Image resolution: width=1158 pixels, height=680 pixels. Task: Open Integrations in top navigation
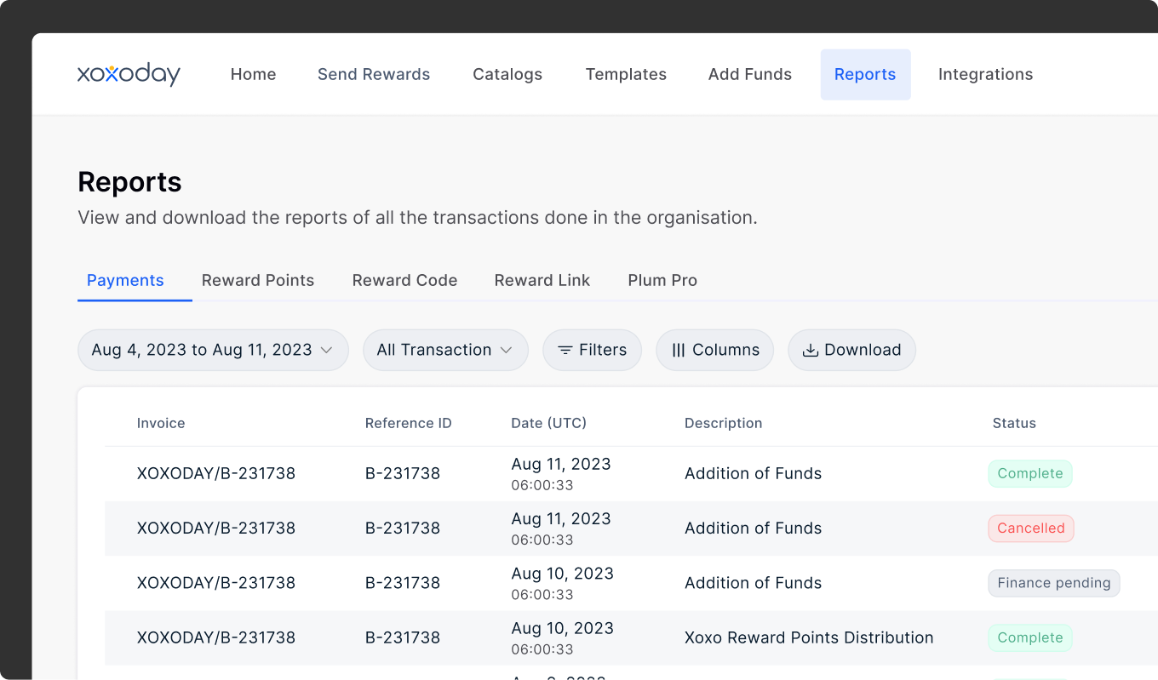coord(985,74)
